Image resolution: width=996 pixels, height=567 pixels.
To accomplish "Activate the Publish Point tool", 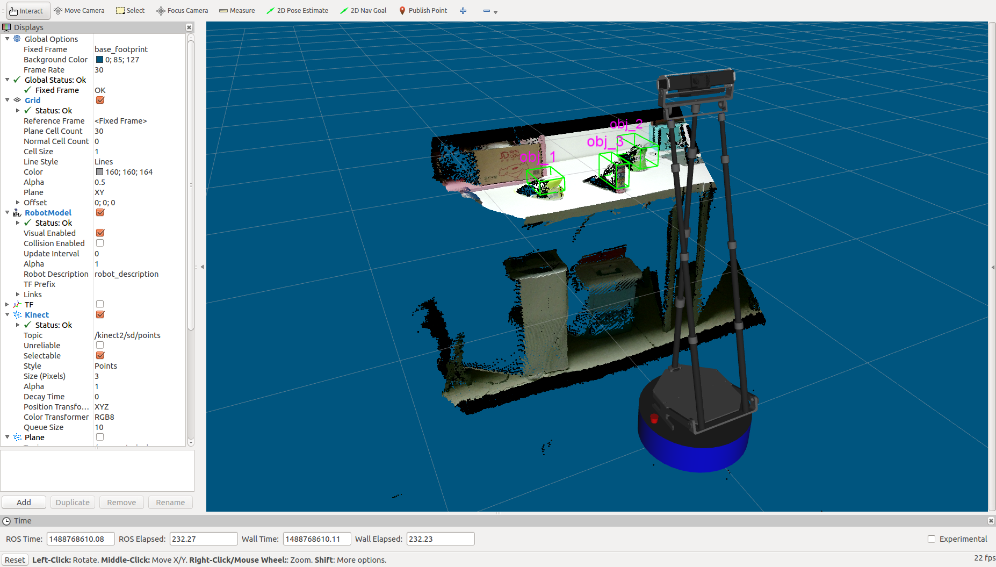I will [x=423, y=11].
